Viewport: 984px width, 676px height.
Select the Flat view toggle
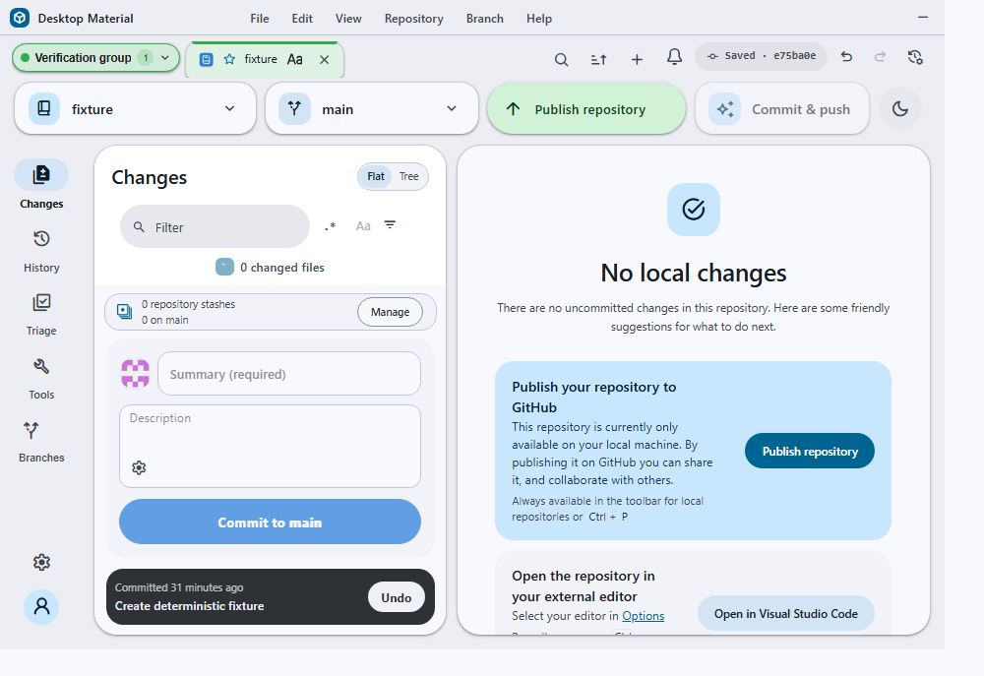(x=375, y=176)
